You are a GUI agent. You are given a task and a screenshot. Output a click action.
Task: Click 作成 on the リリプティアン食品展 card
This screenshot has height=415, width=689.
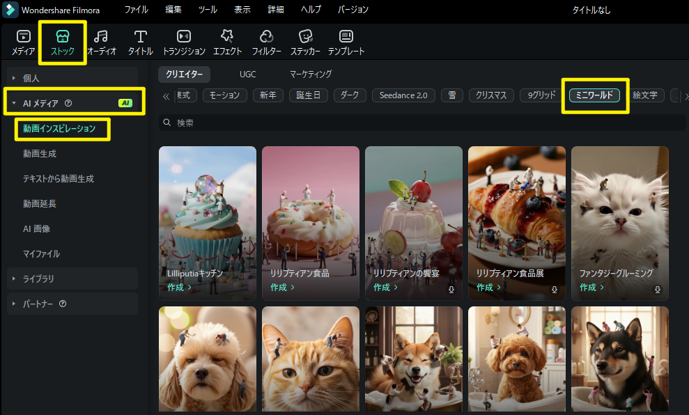(488, 287)
